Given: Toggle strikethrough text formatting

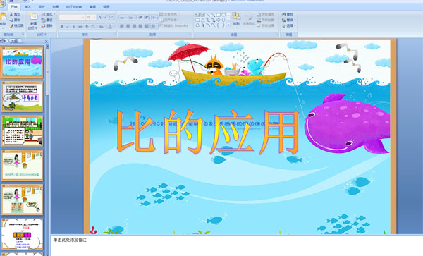Looking at the screenshot, I should point(80,26).
